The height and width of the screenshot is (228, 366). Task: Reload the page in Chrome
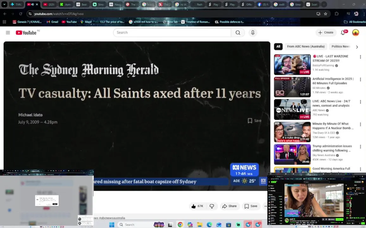point(21,14)
